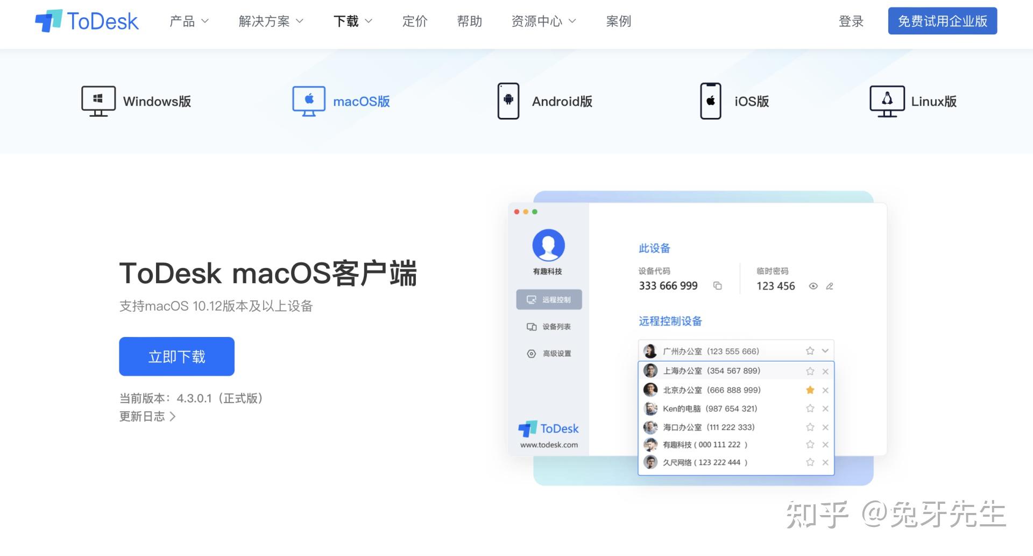The width and height of the screenshot is (1033, 556).
Task: Open the 产品 dropdown menu
Action: point(189,21)
